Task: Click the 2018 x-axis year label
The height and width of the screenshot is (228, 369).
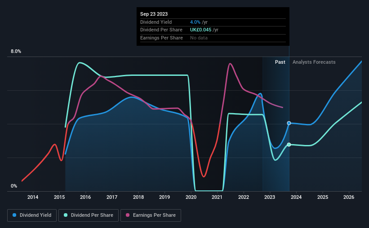Action: (138, 197)
